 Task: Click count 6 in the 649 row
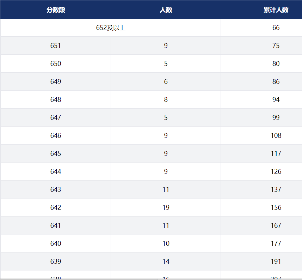pos(166,81)
